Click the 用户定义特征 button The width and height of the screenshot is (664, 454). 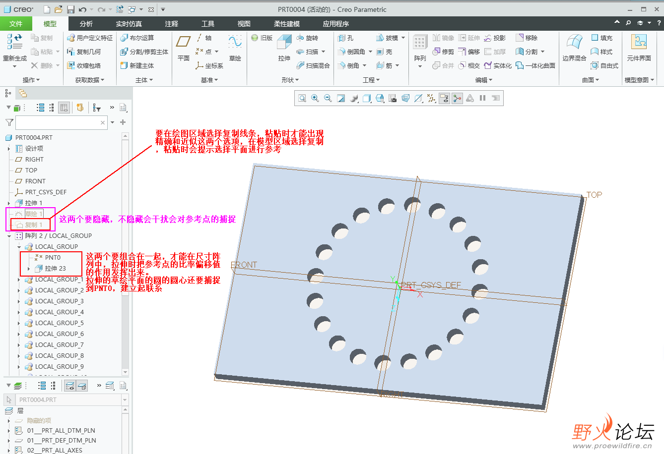(x=90, y=38)
